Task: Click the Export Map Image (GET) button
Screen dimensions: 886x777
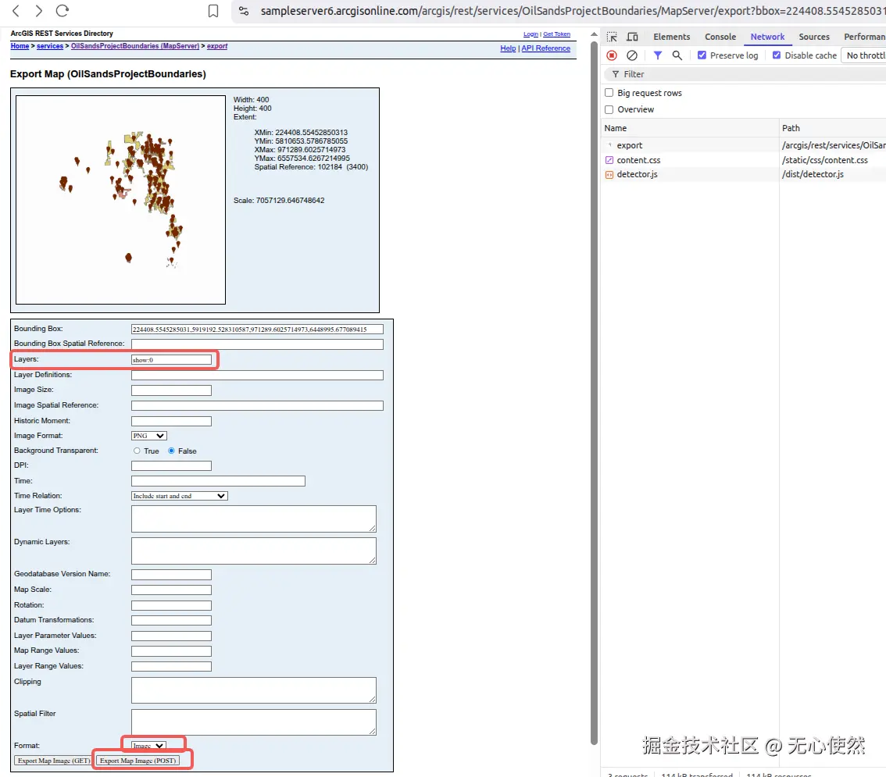Action: coord(54,761)
